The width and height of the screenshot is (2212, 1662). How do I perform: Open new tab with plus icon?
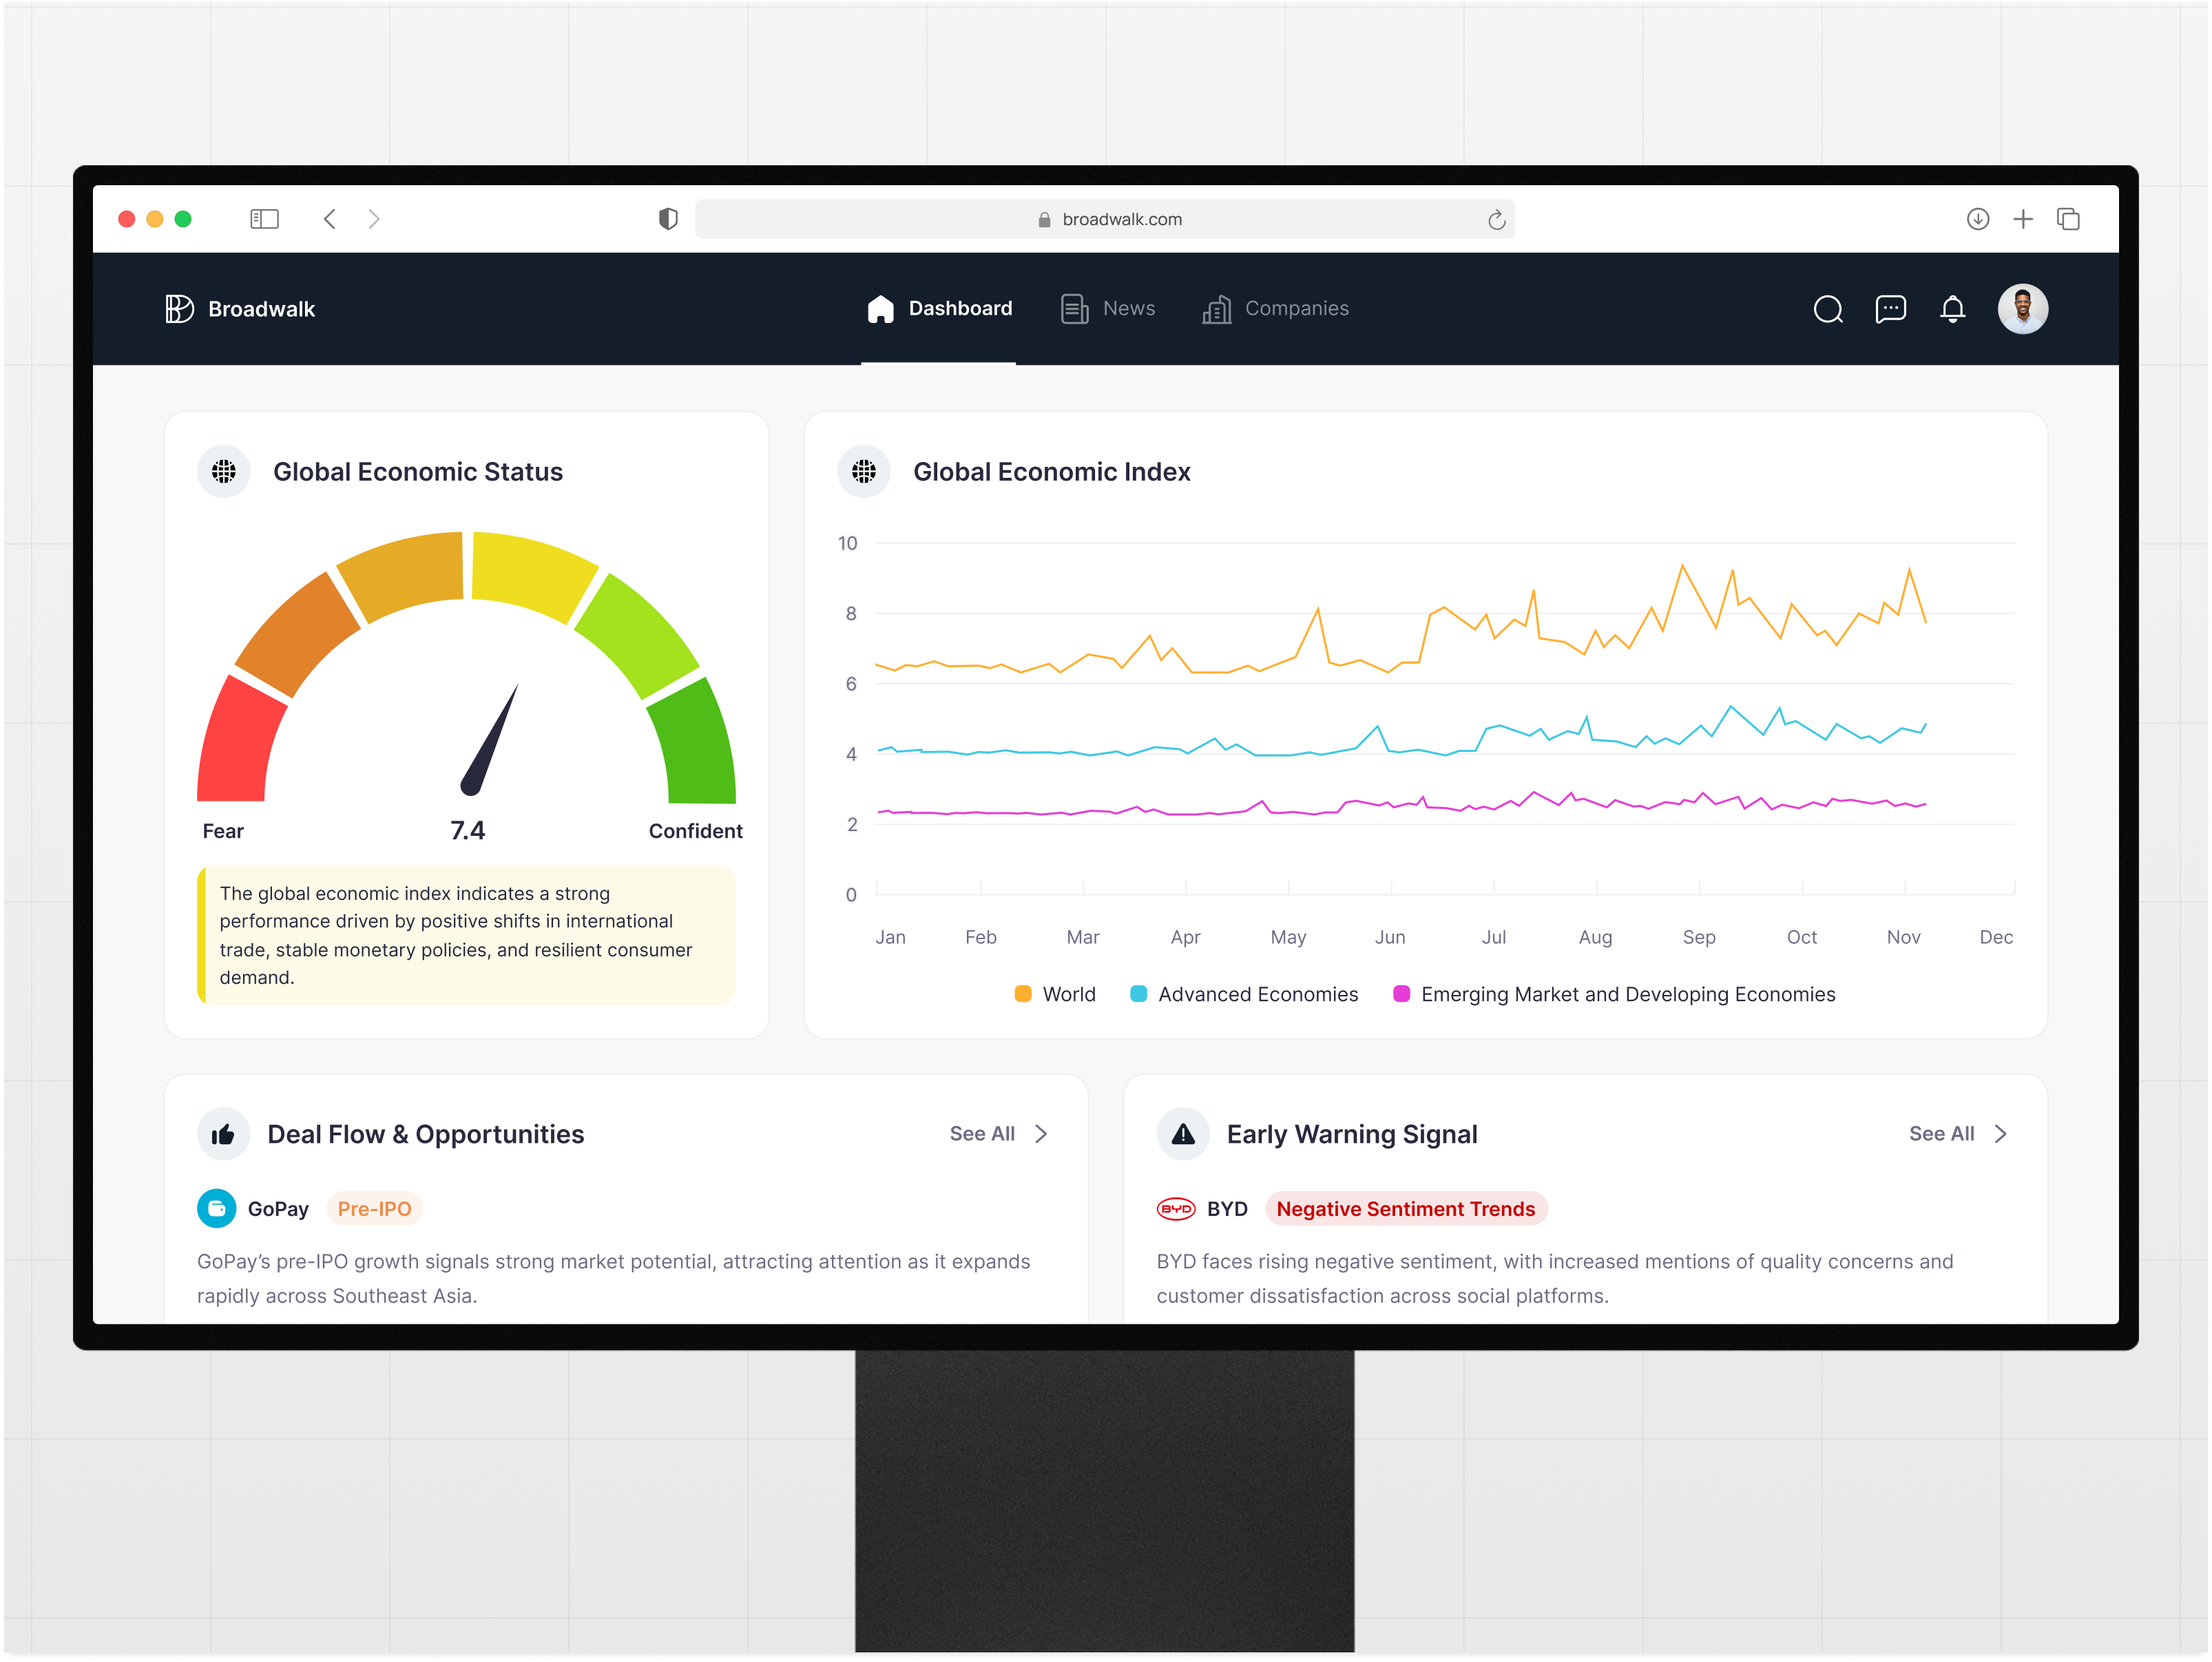[x=2023, y=219]
